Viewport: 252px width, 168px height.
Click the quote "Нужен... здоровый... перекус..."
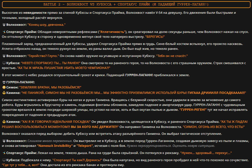click(x=206, y=153)
